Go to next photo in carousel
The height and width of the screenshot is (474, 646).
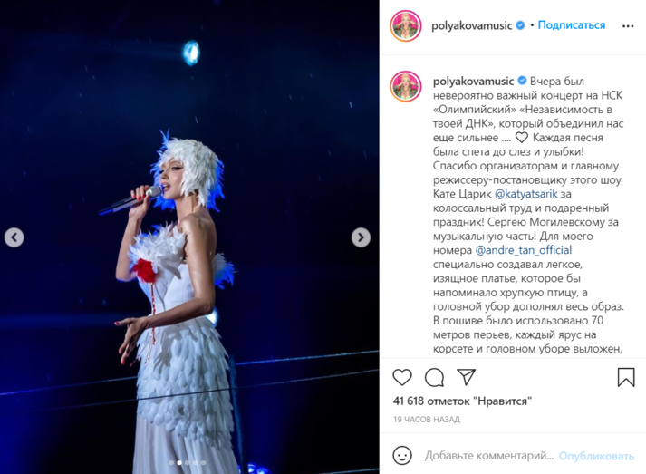[361, 237]
